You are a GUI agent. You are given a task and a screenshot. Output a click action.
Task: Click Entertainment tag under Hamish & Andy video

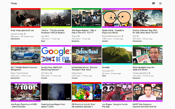[15, 39]
